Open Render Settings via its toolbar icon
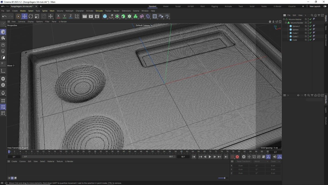The image size is (328, 185). [97, 16]
